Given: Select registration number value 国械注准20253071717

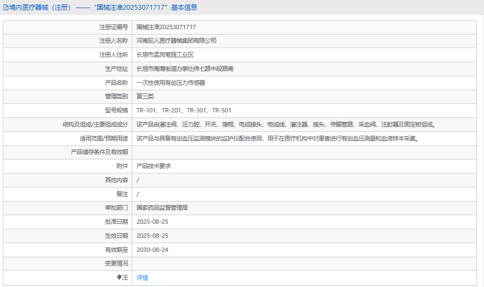Looking at the screenshot, I should click(166, 27).
